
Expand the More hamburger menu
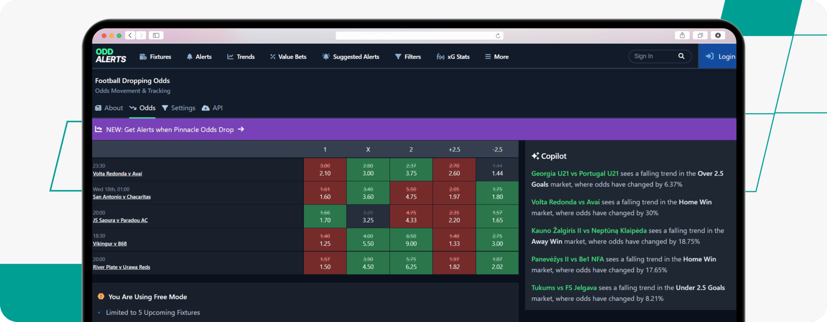[497, 57]
